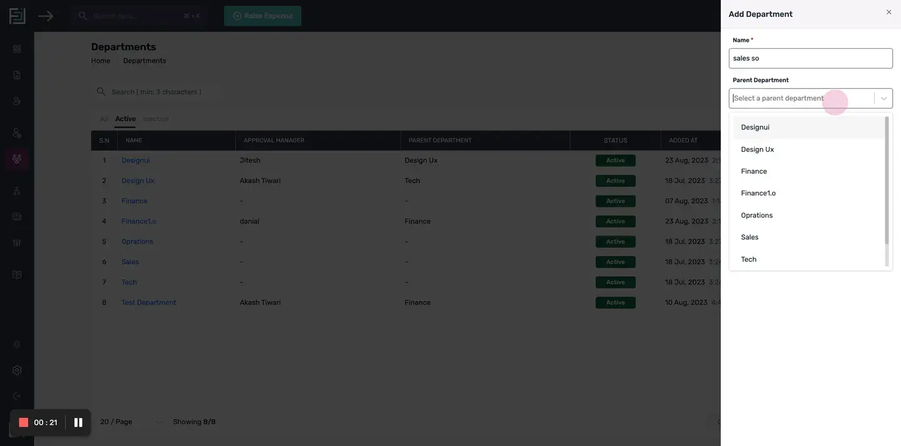Open the departments icon in sidebar
Image resolution: width=901 pixels, height=446 pixels.
17,159
